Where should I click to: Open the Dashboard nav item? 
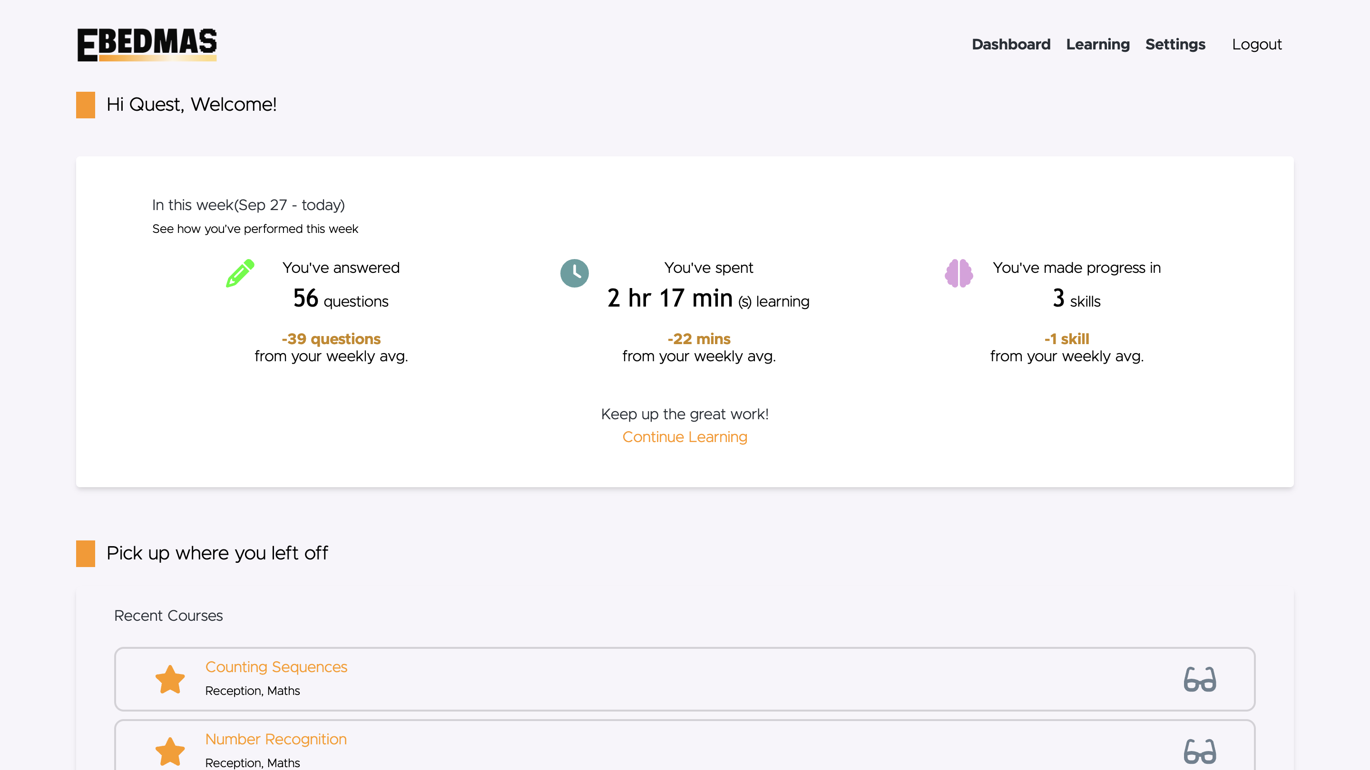[x=1010, y=44]
